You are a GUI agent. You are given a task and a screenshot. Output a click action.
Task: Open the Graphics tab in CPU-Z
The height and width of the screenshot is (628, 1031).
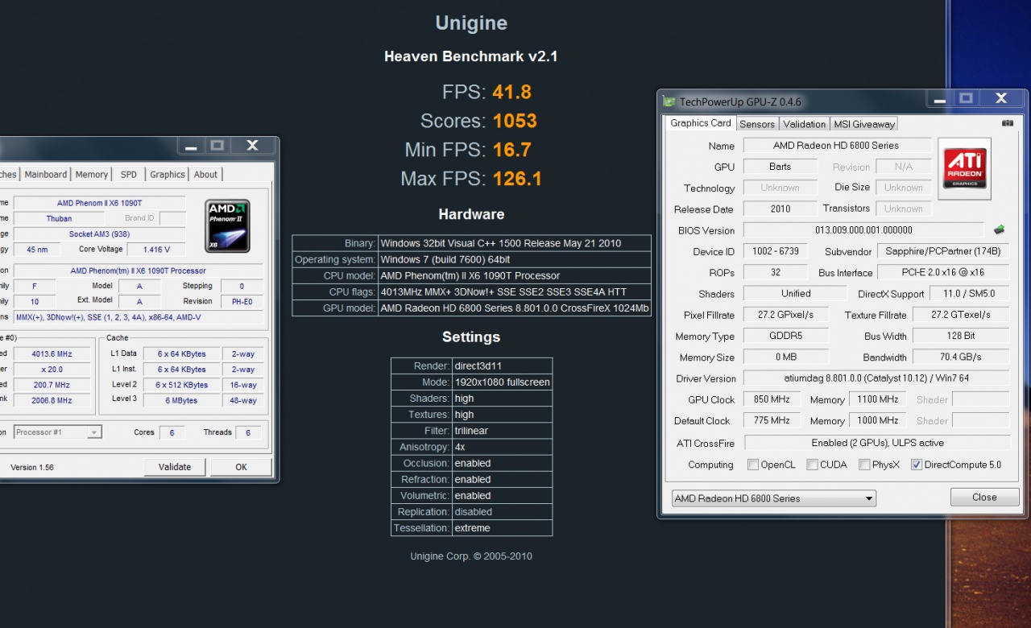(168, 175)
